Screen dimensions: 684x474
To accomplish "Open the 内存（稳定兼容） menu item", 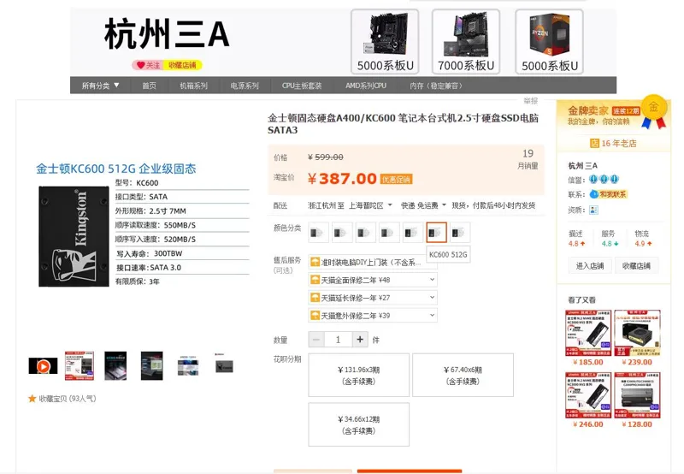I will pos(435,86).
